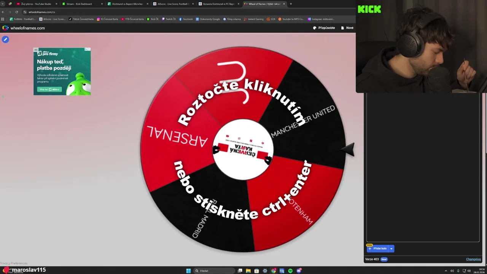
Task: Click the Přizpůsobte customize button
Action: pos(324,28)
